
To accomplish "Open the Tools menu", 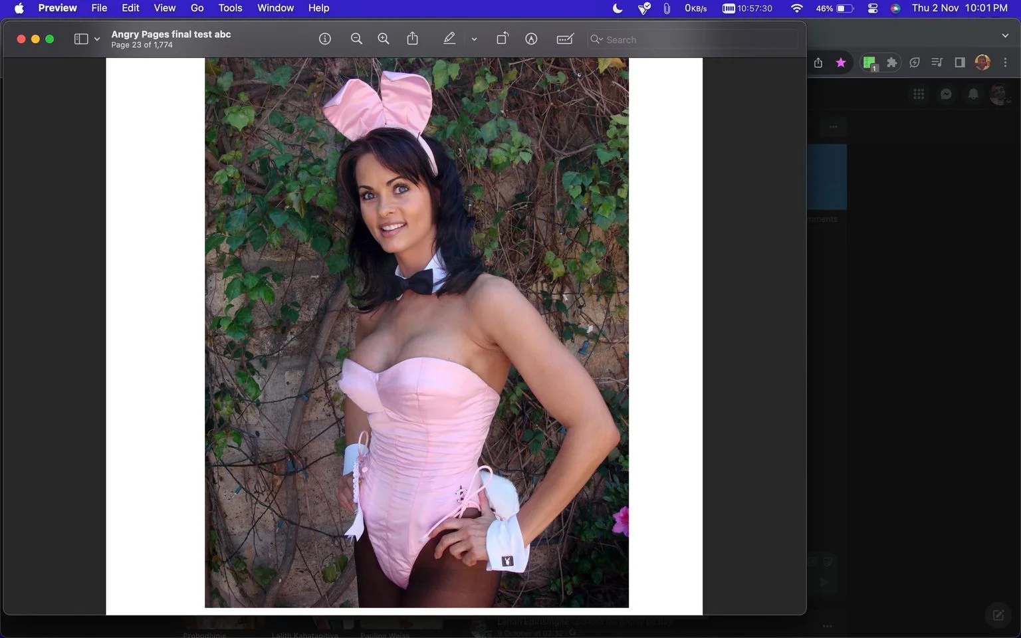I will tap(230, 8).
